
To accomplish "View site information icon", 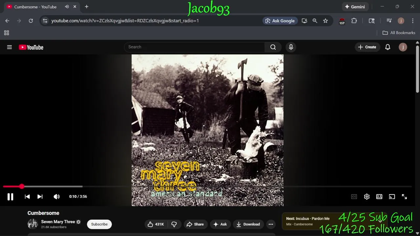I will [x=45, y=21].
